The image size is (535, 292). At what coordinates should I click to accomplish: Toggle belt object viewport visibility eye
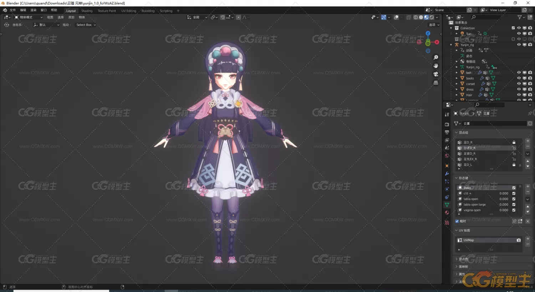point(519,72)
